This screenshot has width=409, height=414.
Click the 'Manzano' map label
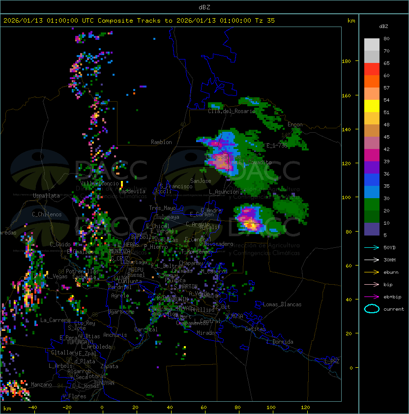tap(41, 384)
